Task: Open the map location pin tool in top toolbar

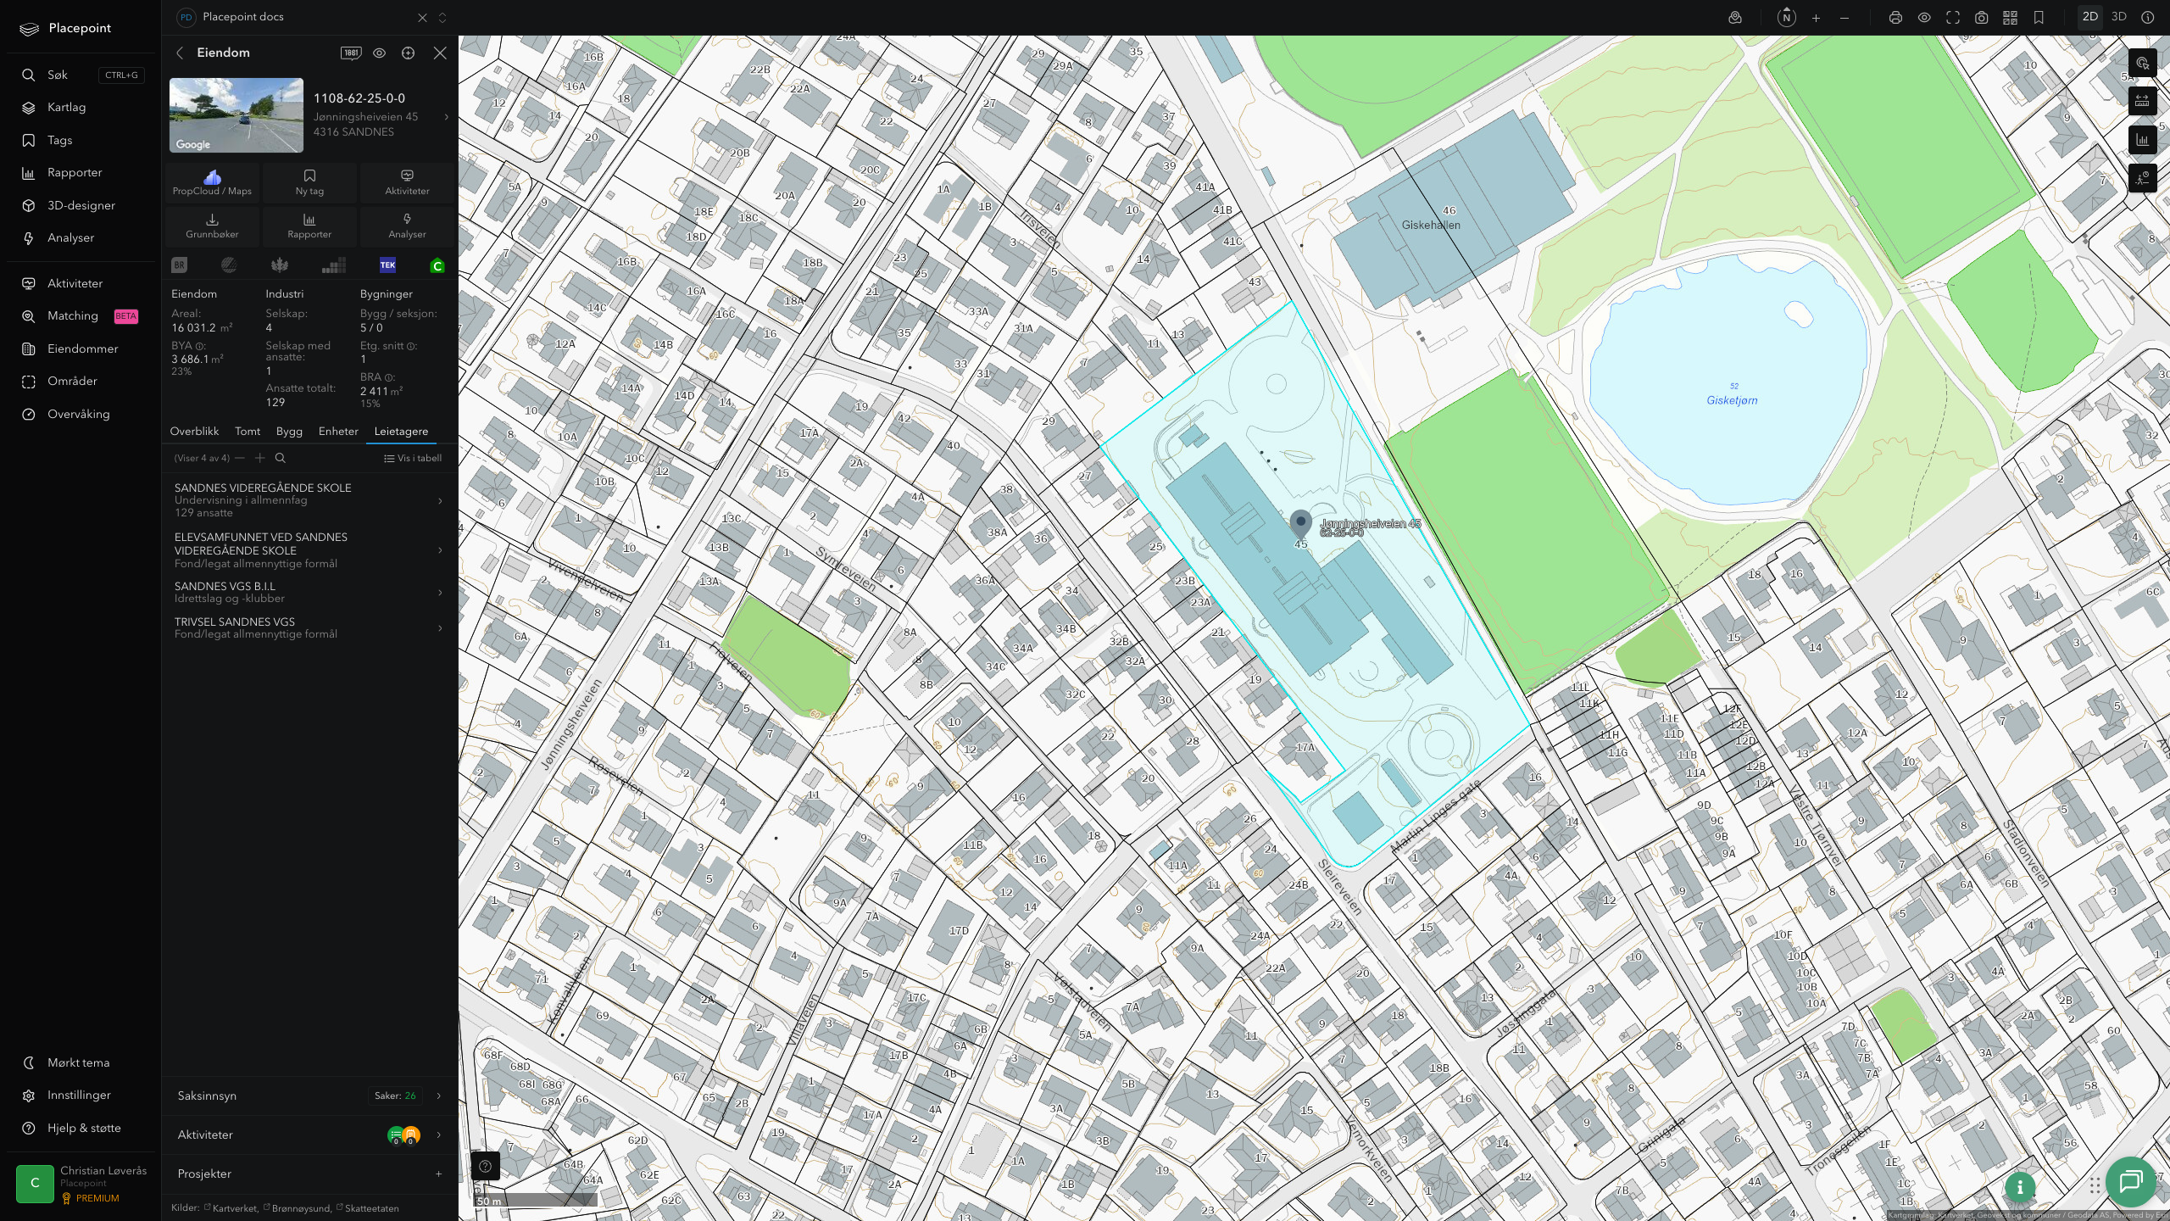Action: [x=1735, y=17]
